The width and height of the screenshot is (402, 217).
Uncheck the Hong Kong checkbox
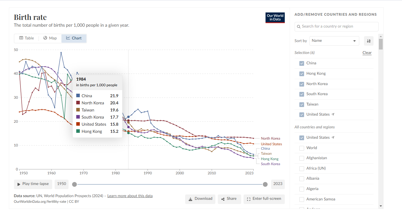point(302,74)
